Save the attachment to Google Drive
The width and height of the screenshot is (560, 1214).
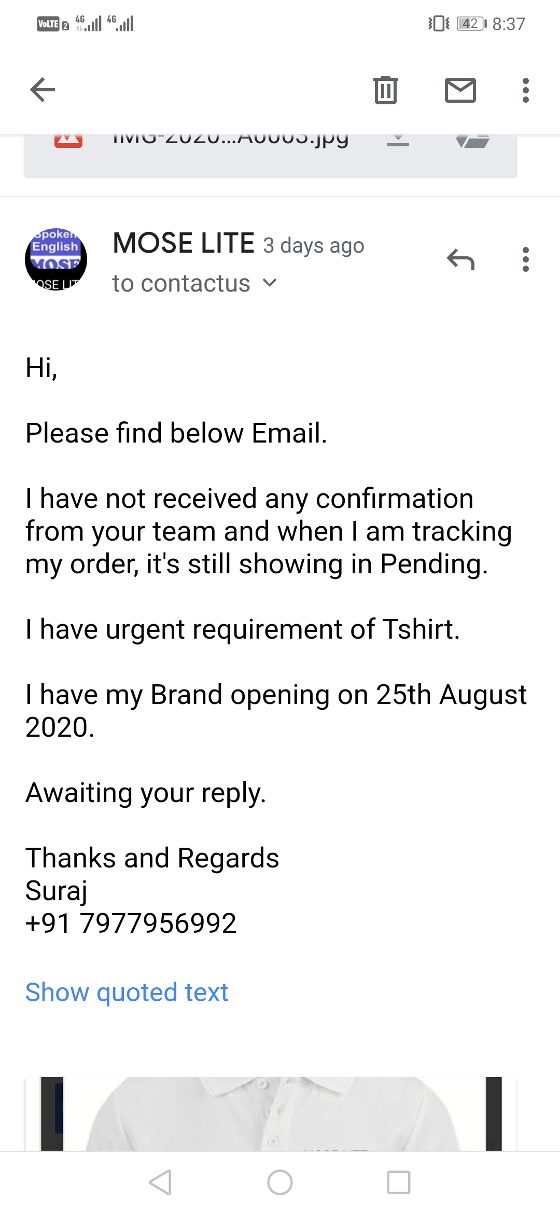[x=473, y=141]
